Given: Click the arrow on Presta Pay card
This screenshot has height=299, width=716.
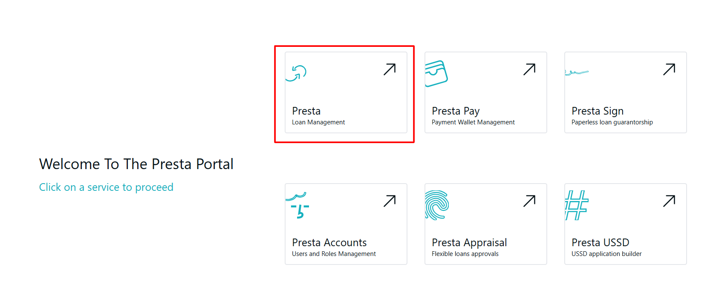Looking at the screenshot, I should 529,69.
